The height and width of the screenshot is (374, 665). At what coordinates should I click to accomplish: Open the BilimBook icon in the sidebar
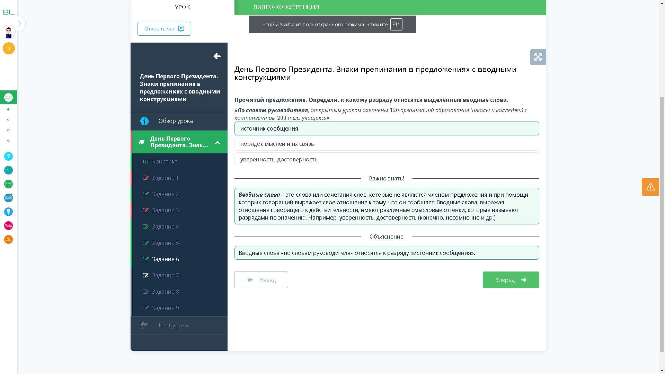(9, 198)
